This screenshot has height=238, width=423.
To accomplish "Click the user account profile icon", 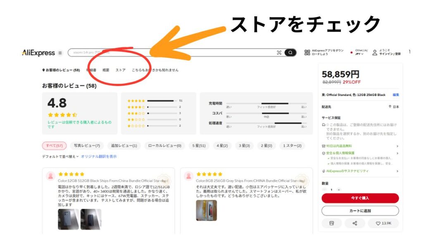I will coord(375,52).
